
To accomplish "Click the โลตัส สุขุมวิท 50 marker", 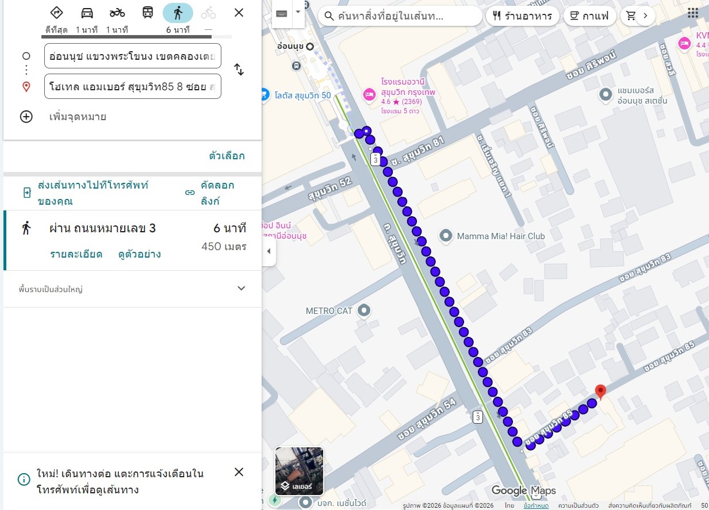I will tap(265, 94).
